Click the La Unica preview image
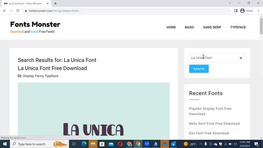This screenshot has width=263, height=148. tap(94, 111)
